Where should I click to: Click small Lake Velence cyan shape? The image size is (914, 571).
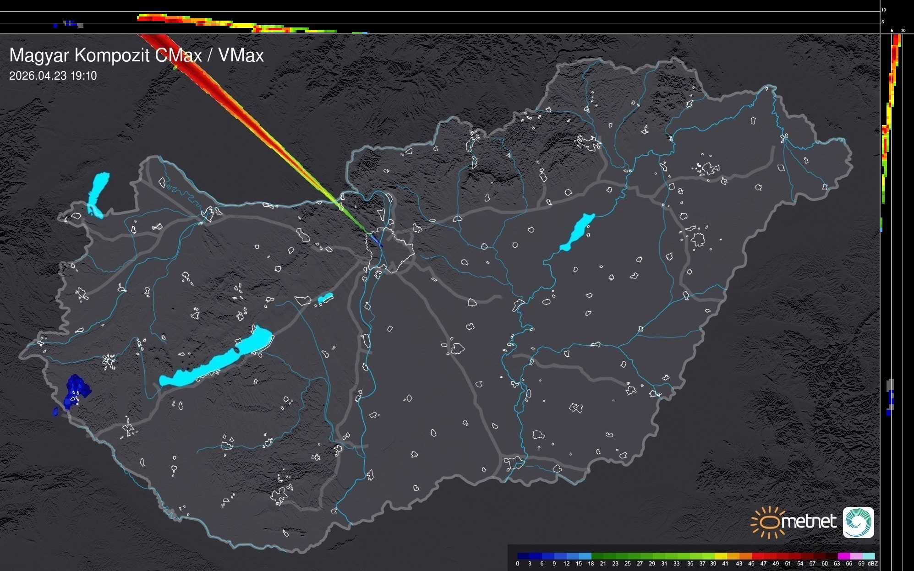(x=325, y=299)
